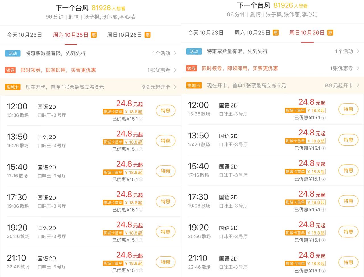364x277 pixels.
Task: Click 影城卡首单 ¥18.8起 label for 13:50, left panel
Action: 123,142
